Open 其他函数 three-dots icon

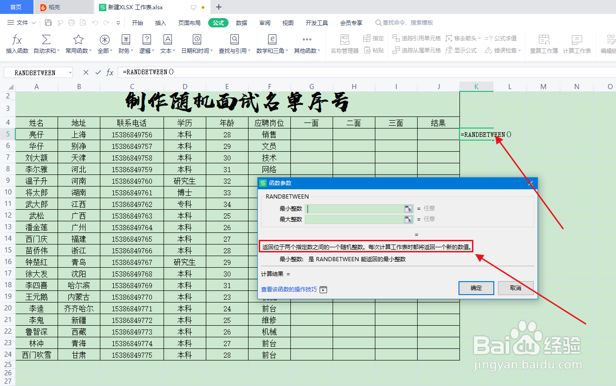(307, 40)
